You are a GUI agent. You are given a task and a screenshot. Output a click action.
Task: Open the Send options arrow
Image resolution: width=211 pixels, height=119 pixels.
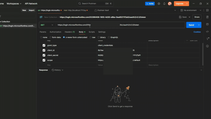[199, 25]
